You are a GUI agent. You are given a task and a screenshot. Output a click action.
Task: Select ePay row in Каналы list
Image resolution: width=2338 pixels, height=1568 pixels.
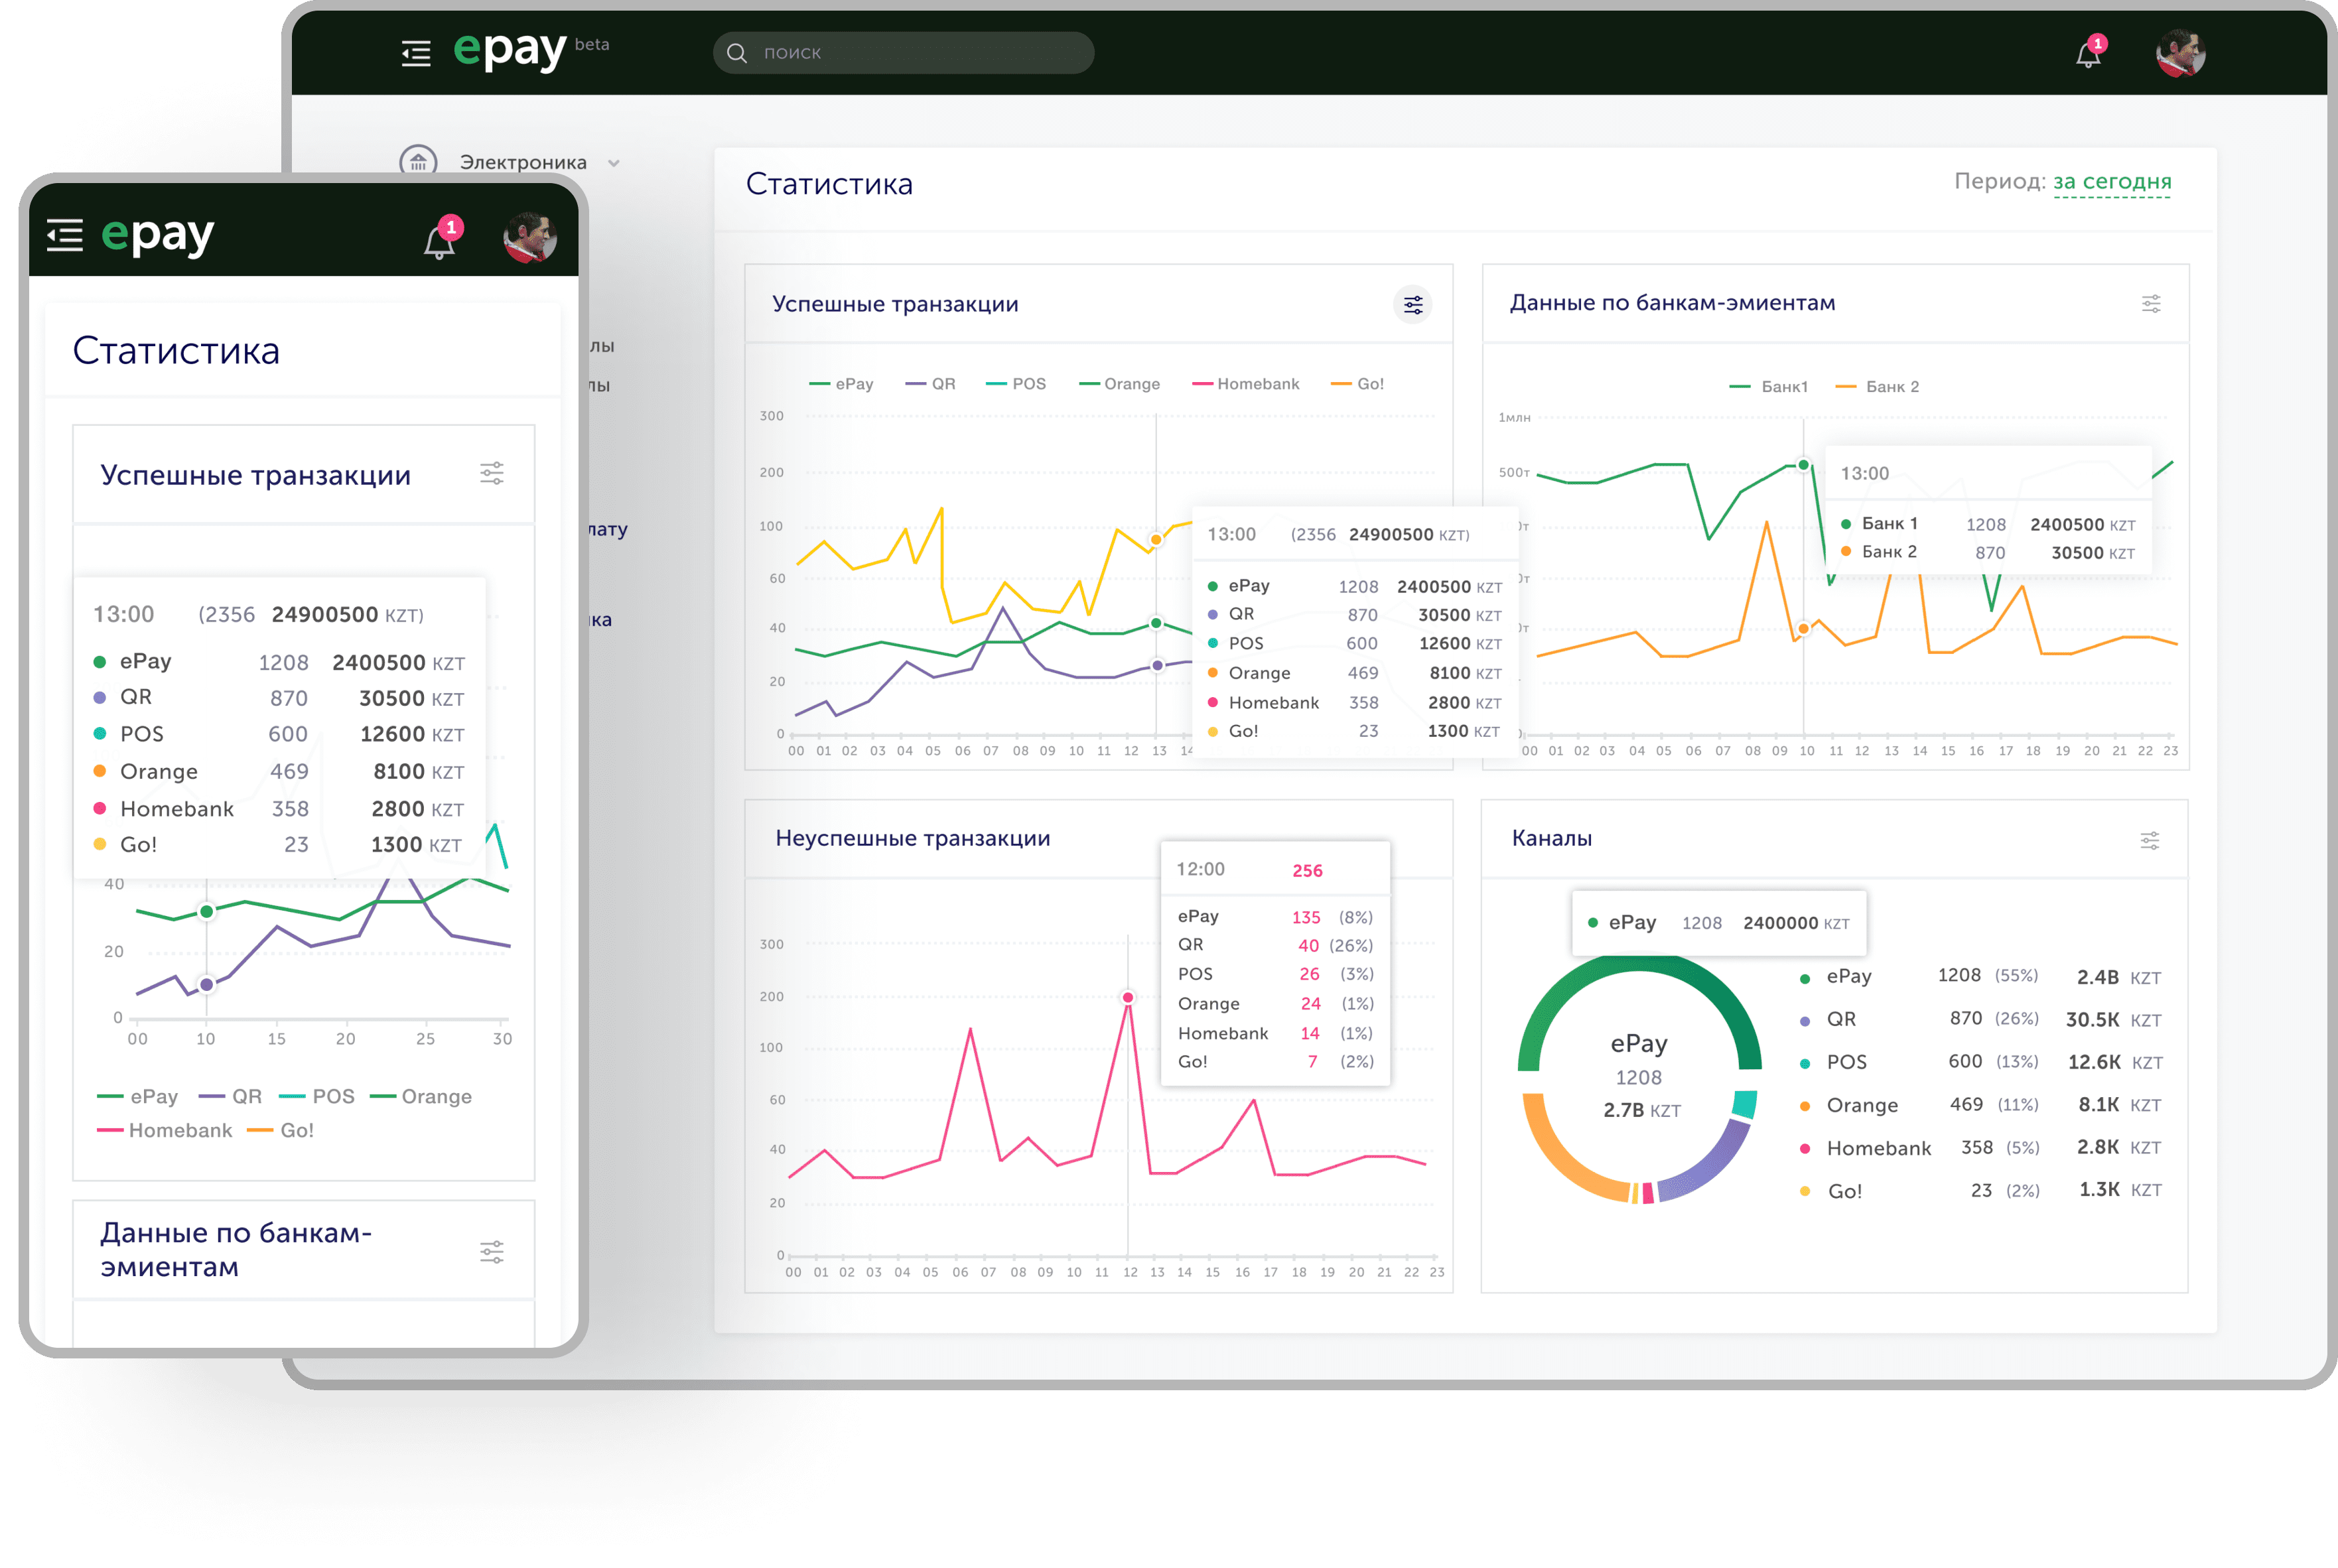point(1981,977)
